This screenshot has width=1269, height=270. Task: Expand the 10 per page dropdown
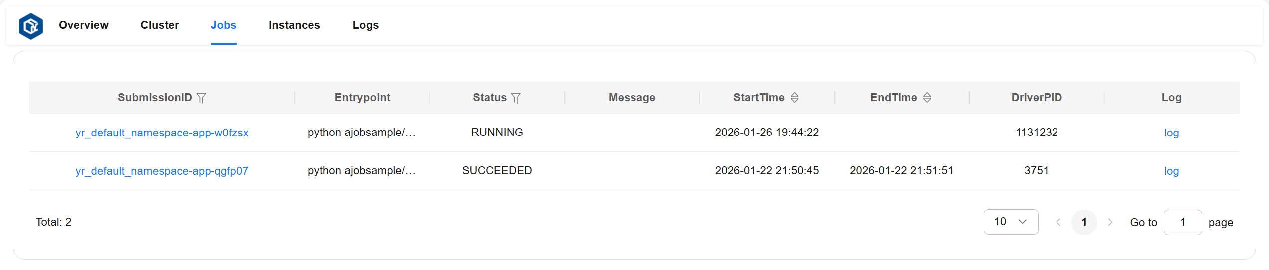click(x=1011, y=222)
